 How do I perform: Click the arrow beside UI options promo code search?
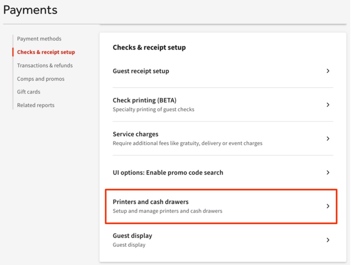[x=328, y=172]
